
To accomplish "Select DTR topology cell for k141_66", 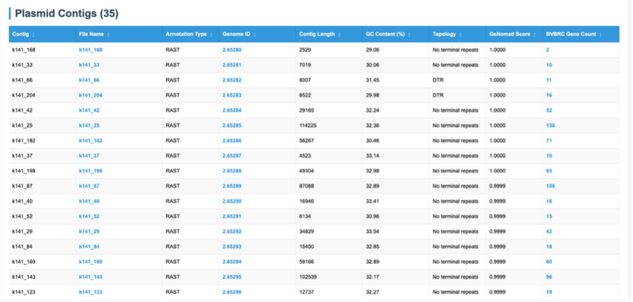I will [x=438, y=80].
